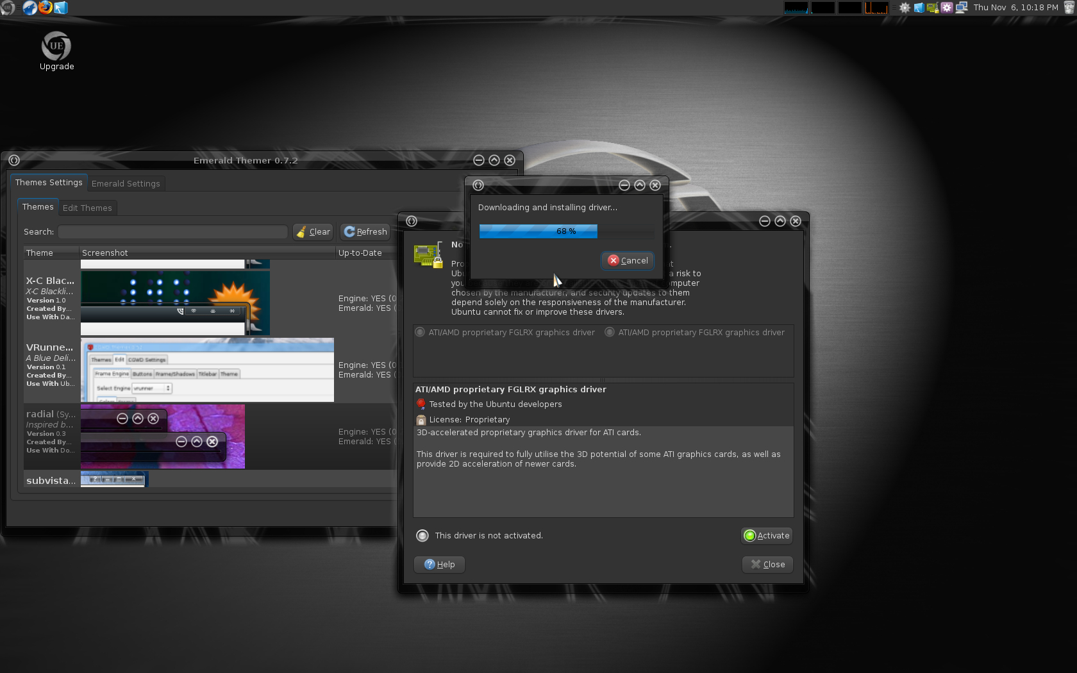Launch Firefox from the top panel
Screen dimensions: 1077x673
[46, 8]
